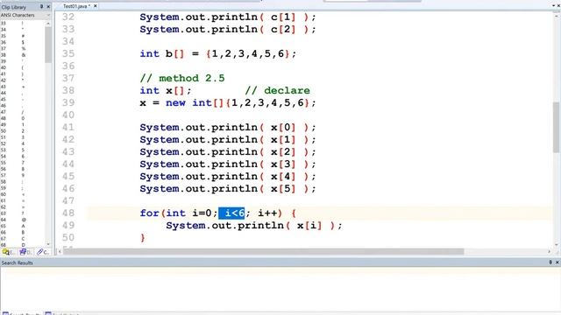The image size is (561, 315).
Task: Click line number 50 in the gutter
Action: click(x=68, y=237)
